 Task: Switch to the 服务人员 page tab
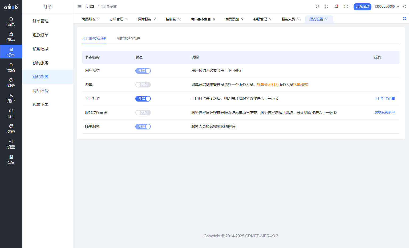(288, 19)
